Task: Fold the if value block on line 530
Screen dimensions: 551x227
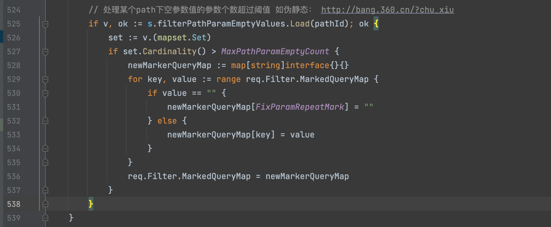Action: (45, 93)
